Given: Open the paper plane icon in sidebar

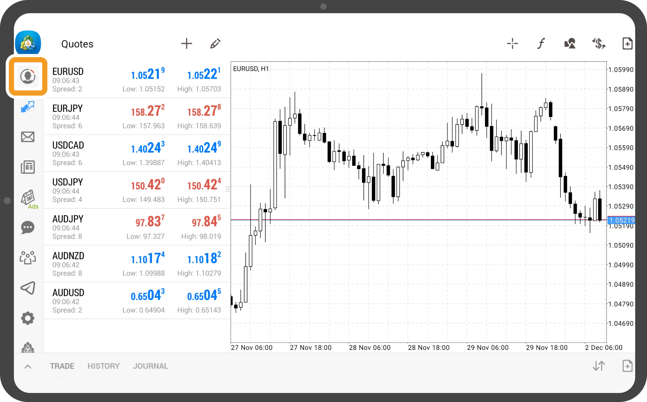Looking at the screenshot, I should (x=28, y=288).
